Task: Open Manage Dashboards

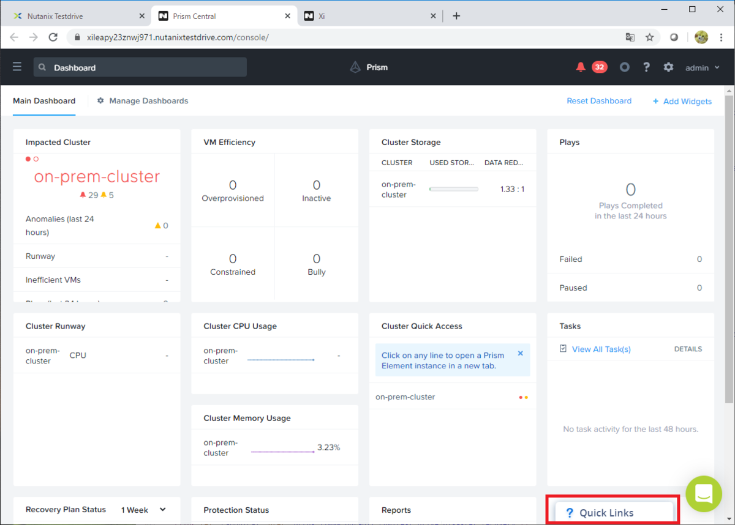Action: pos(148,101)
